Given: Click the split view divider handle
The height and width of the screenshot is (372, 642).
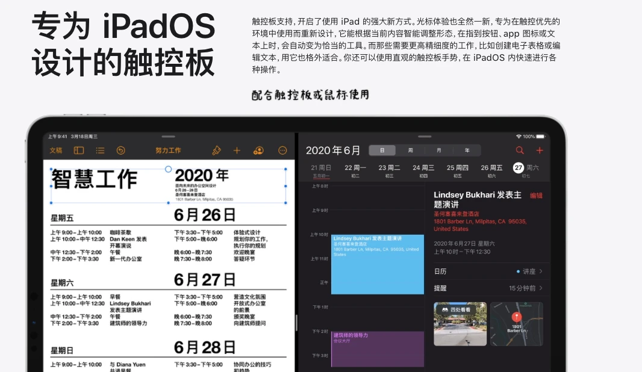Looking at the screenshot, I should (296, 323).
